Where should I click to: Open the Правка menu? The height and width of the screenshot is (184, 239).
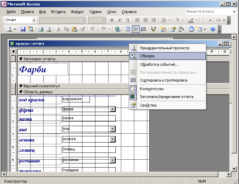(x=27, y=12)
